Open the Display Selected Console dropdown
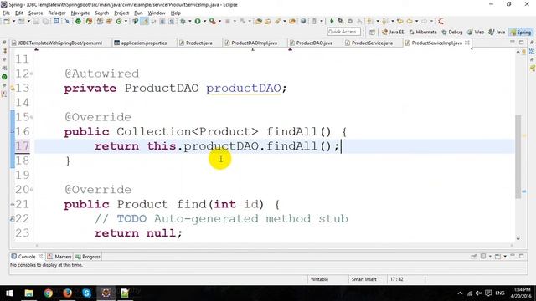536x301 pixels. click(490, 257)
